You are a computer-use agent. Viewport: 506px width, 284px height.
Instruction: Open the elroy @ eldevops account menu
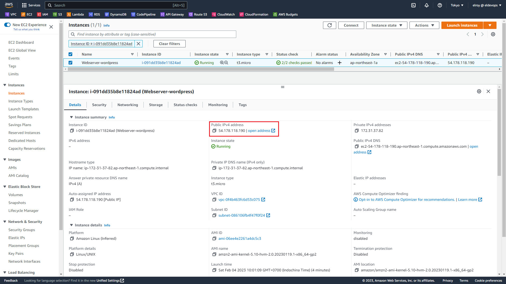tap(487, 5)
